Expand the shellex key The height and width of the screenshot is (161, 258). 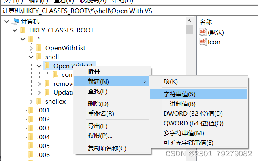(31, 102)
